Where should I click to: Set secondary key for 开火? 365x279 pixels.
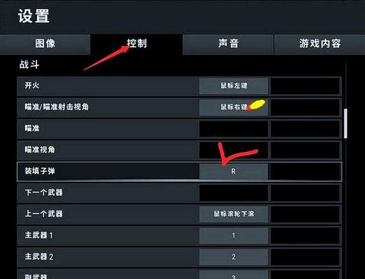point(306,86)
